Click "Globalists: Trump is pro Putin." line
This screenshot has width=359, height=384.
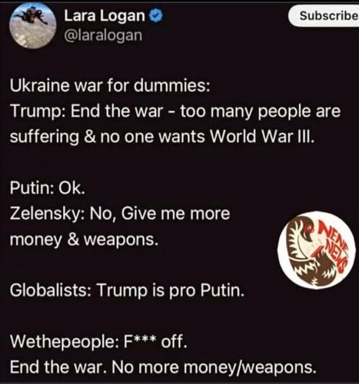[x=127, y=290]
